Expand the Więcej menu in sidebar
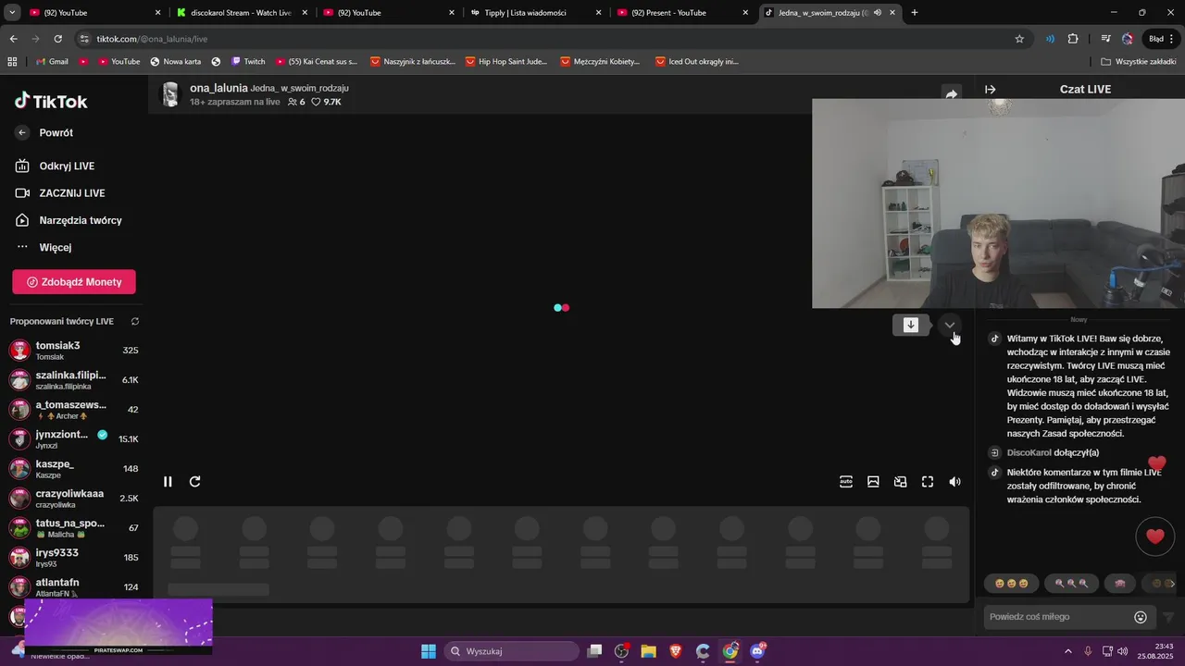This screenshot has height=666, width=1185. [44, 247]
